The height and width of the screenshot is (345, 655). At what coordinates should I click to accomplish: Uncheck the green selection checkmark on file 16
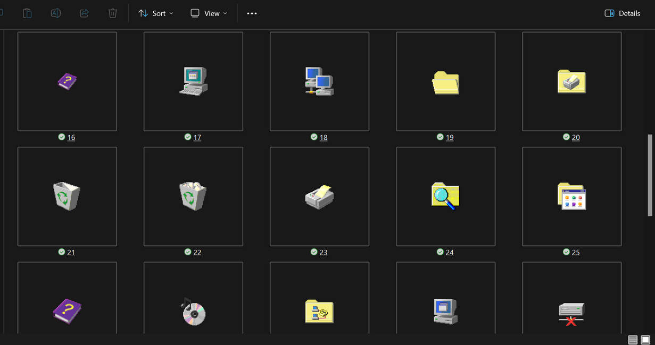pos(62,137)
